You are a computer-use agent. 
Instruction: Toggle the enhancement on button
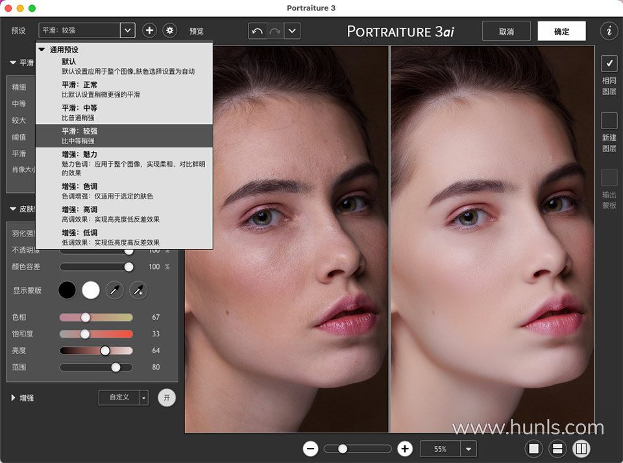167,397
